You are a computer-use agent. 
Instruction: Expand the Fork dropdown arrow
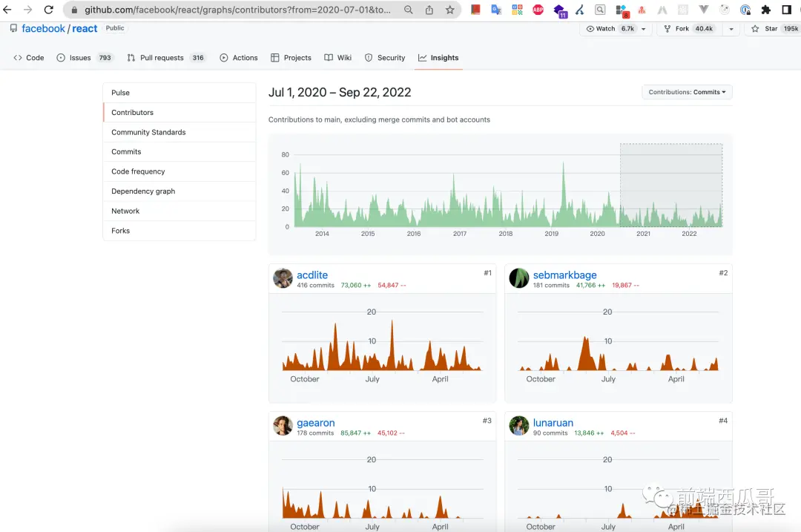[x=731, y=29]
